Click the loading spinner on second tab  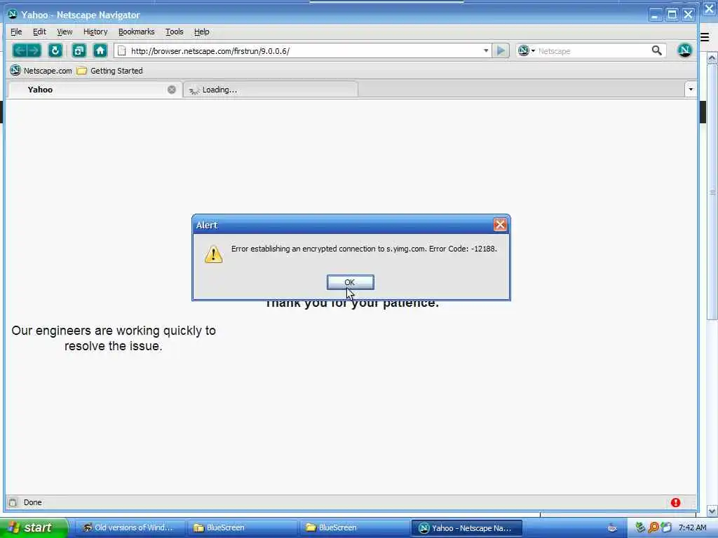pos(194,90)
